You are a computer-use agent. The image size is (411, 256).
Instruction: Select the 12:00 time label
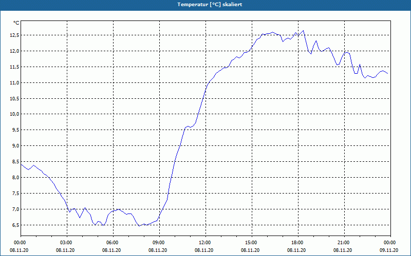point(206,243)
